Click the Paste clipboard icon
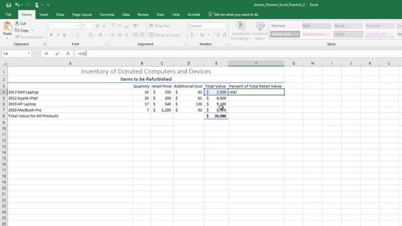The image size is (402, 226). tap(8, 26)
